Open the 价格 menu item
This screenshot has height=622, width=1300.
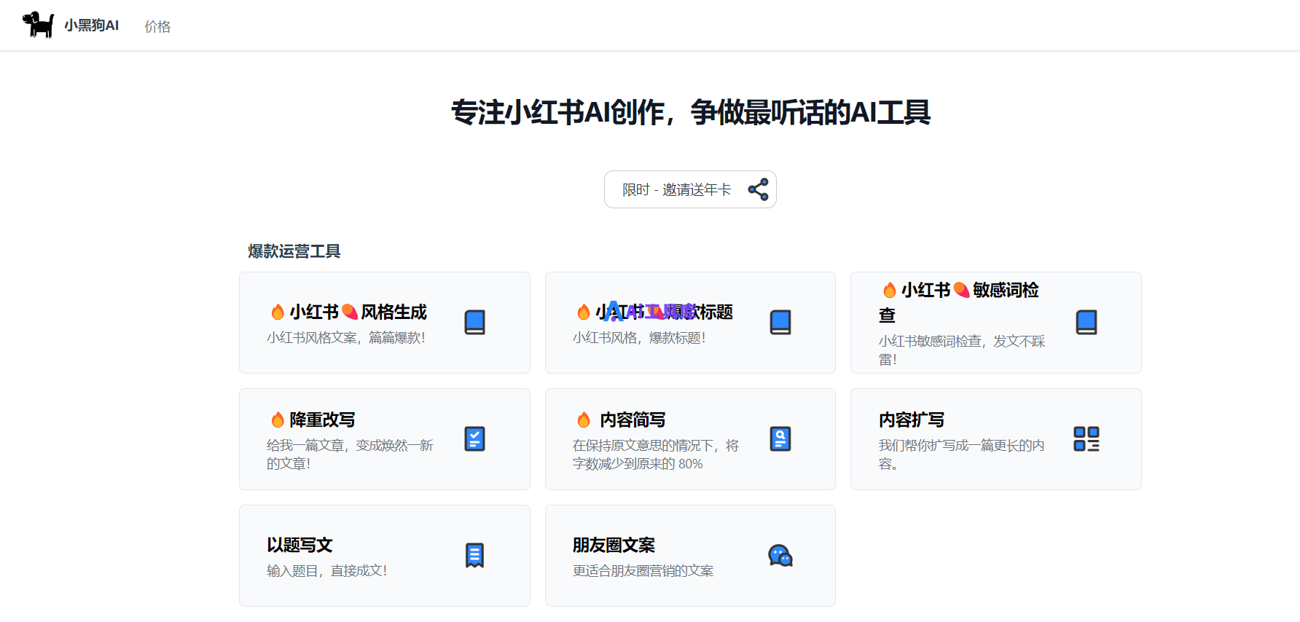pos(157,26)
